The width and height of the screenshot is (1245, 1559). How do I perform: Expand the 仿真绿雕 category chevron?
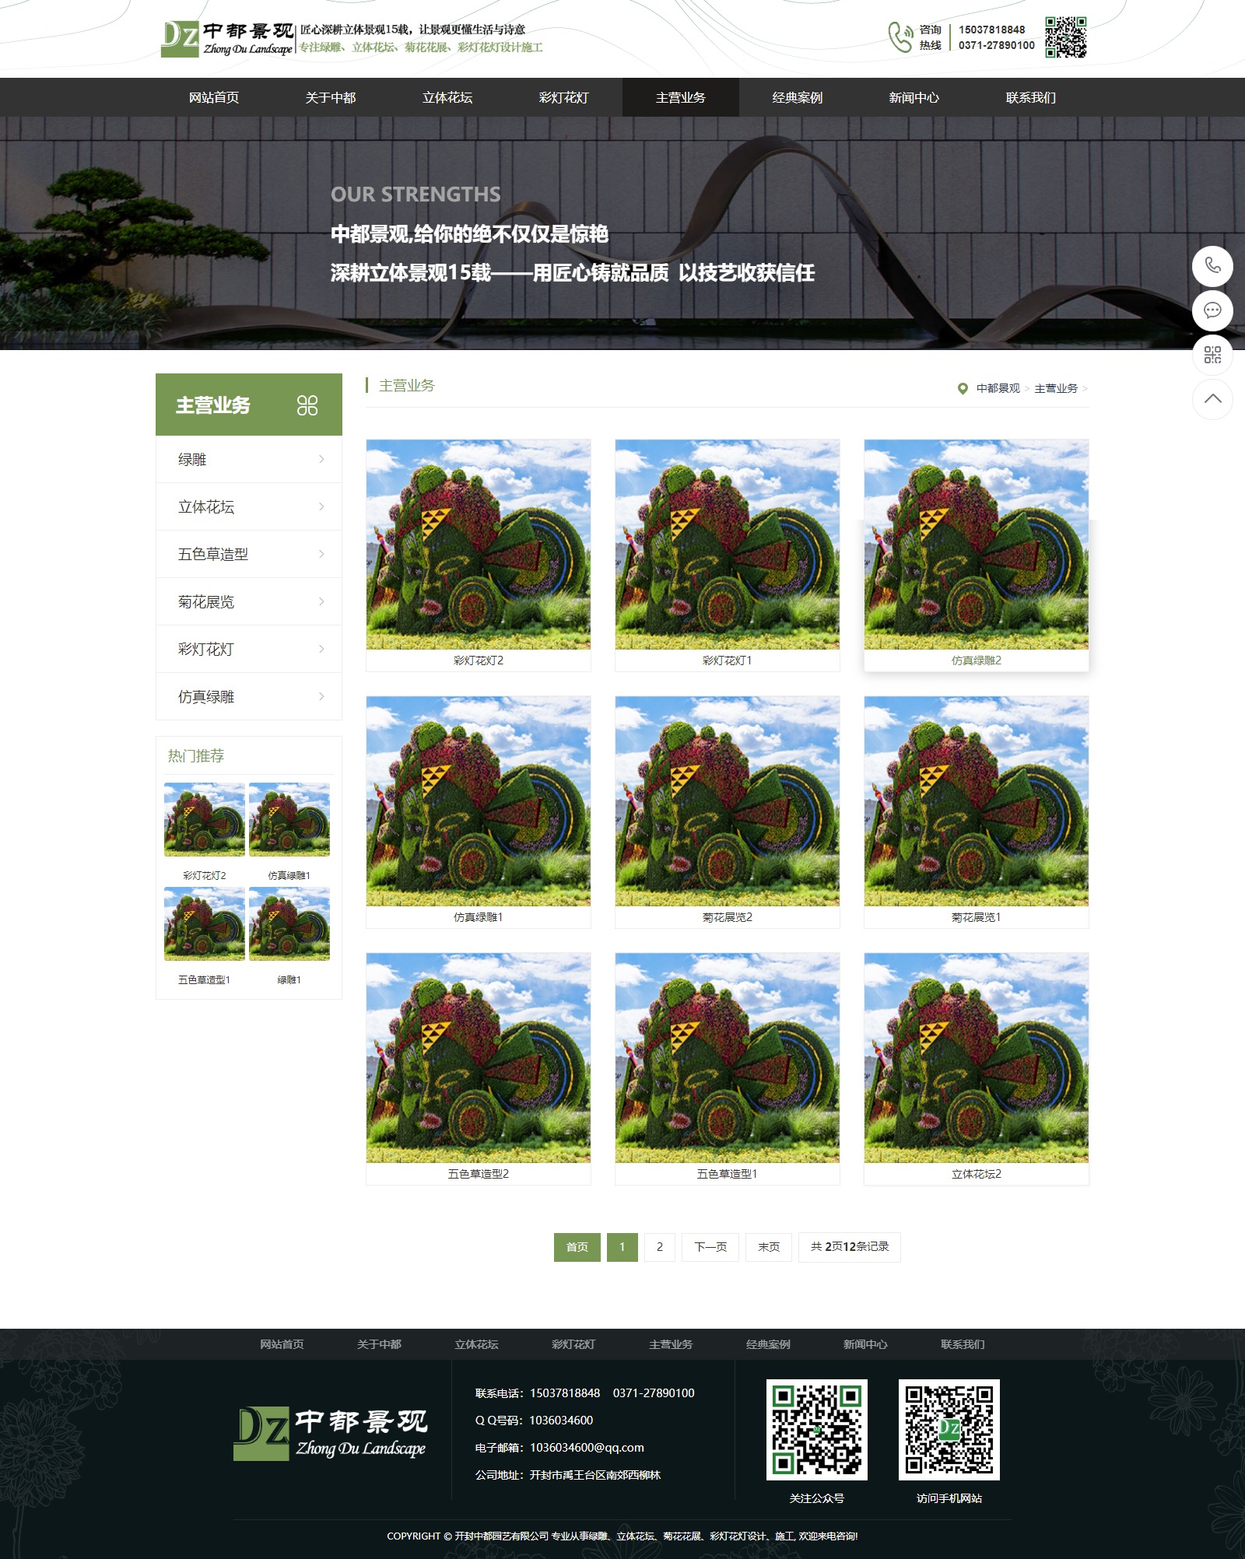[x=321, y=697]
